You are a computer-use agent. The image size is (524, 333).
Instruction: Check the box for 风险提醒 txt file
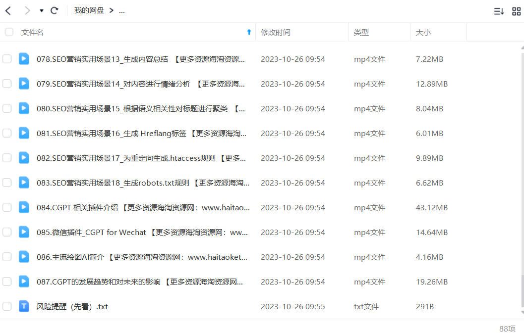[7, 306]
